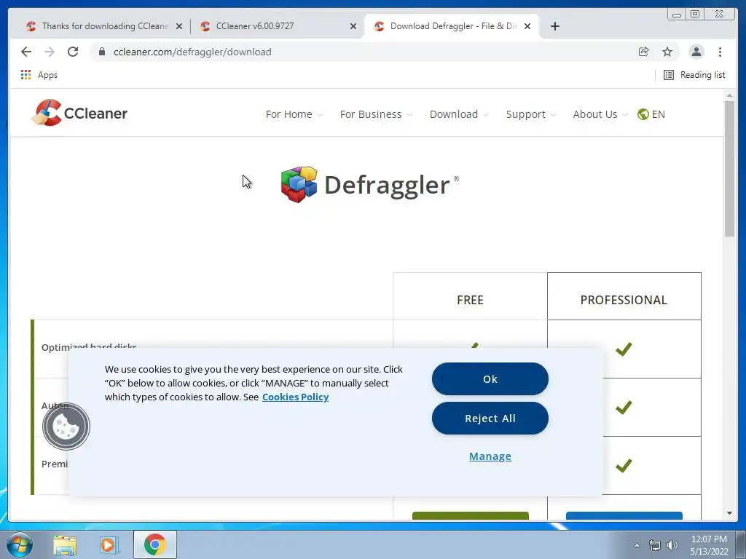The width and height of the screenshot is (746, 559).
Task: Click the scrollbar down arrow
Action: pyautogui.click(x=729, y=513)
